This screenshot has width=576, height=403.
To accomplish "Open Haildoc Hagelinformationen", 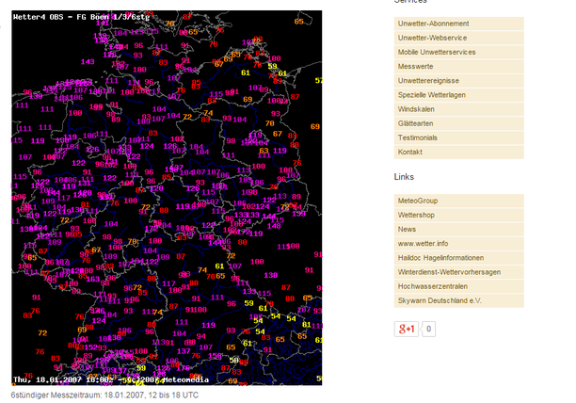I will (x=440, y=258).
